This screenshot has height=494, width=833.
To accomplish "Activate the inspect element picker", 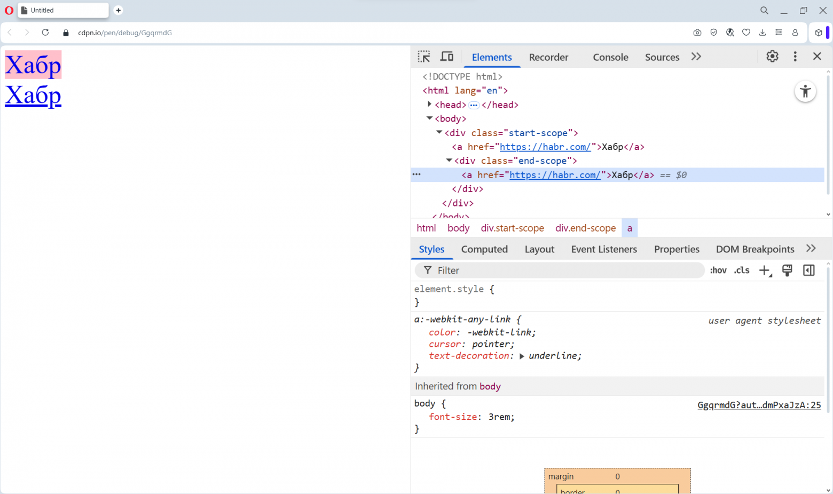I will (424, 57).
